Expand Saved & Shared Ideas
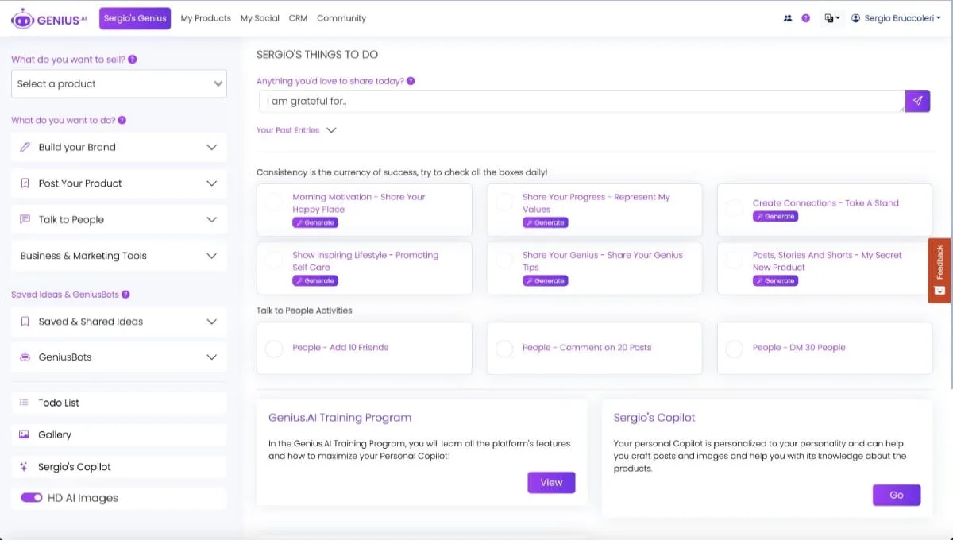 (x=119, y=322)
